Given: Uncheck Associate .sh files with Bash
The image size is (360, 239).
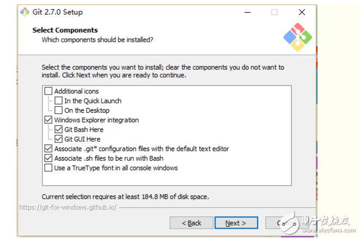Looking at the screenshot, I should [x=48, y=158].
